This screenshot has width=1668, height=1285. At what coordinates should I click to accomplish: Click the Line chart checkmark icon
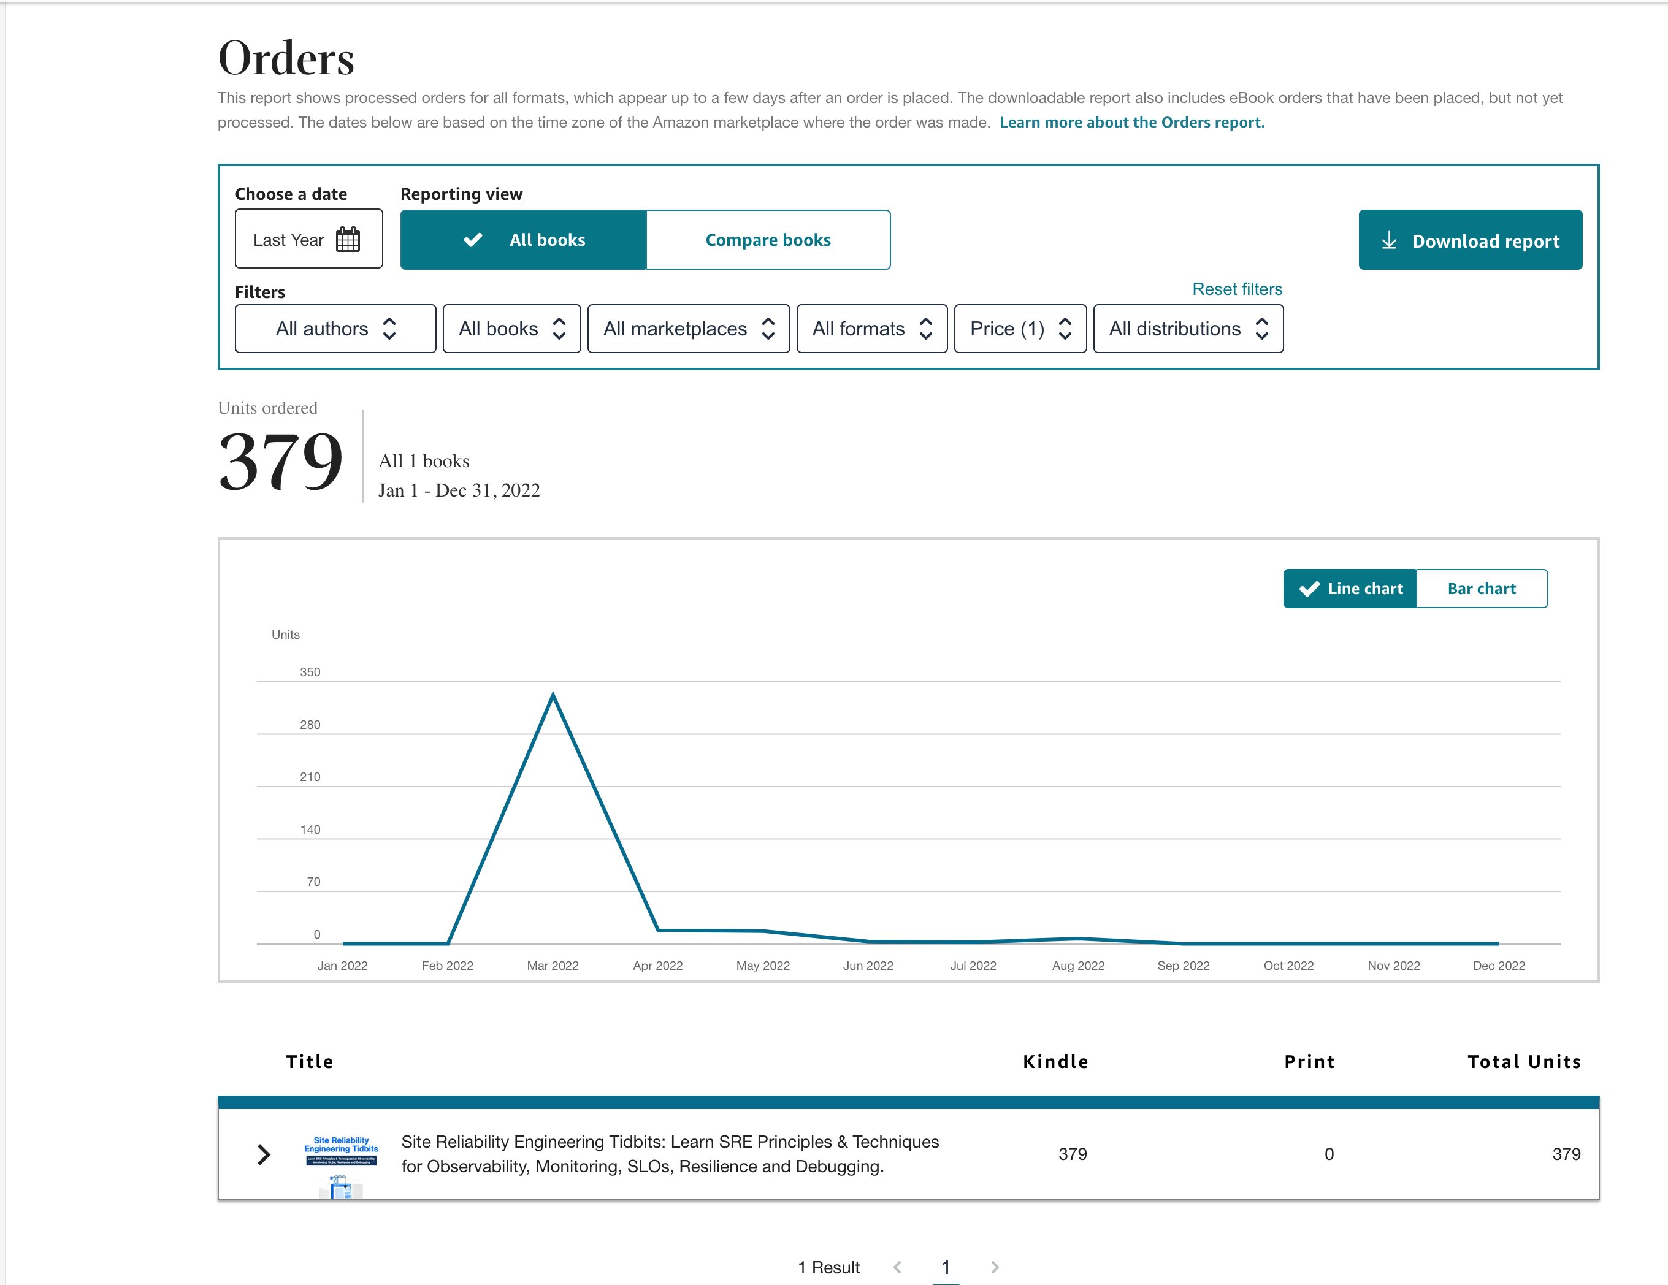pos(1309,589)
